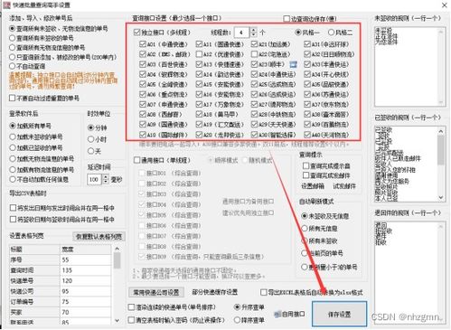Click the up arrow of the column width table scrollbar
Viewport: 451px width, 330px height.
(x=117, y=249)
